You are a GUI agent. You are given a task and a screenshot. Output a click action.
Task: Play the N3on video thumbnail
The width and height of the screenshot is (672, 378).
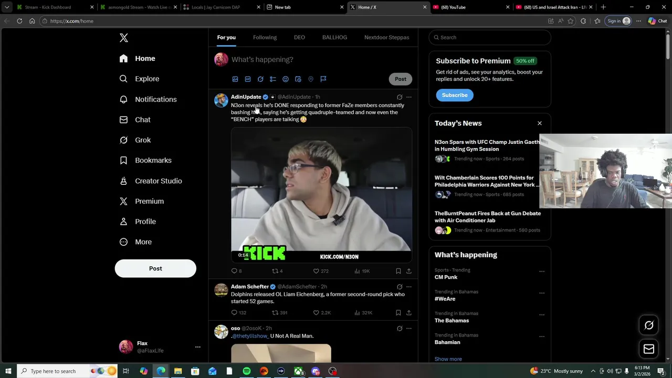point(321,195)
